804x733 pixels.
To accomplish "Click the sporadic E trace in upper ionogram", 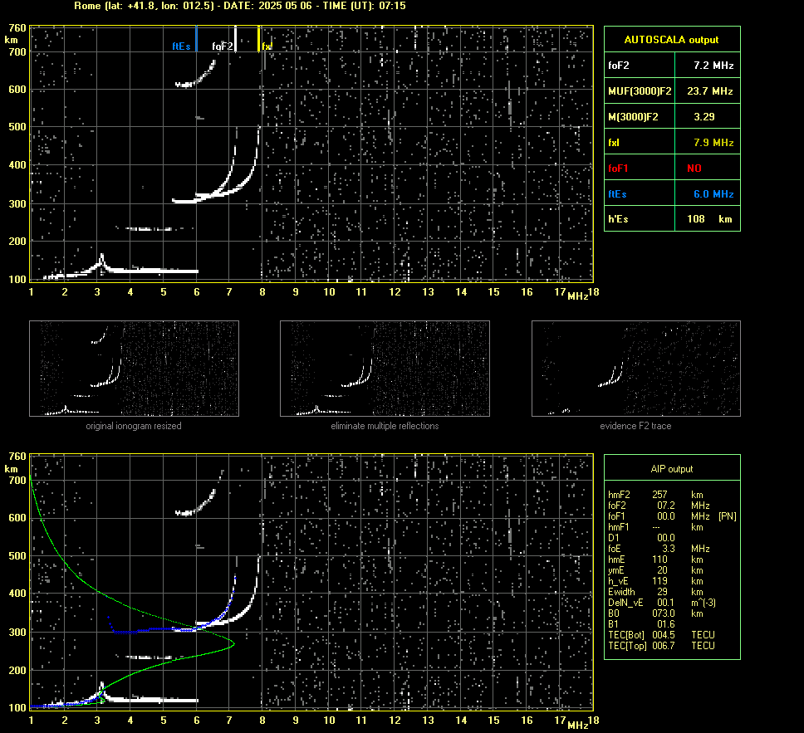I will 154,271.
